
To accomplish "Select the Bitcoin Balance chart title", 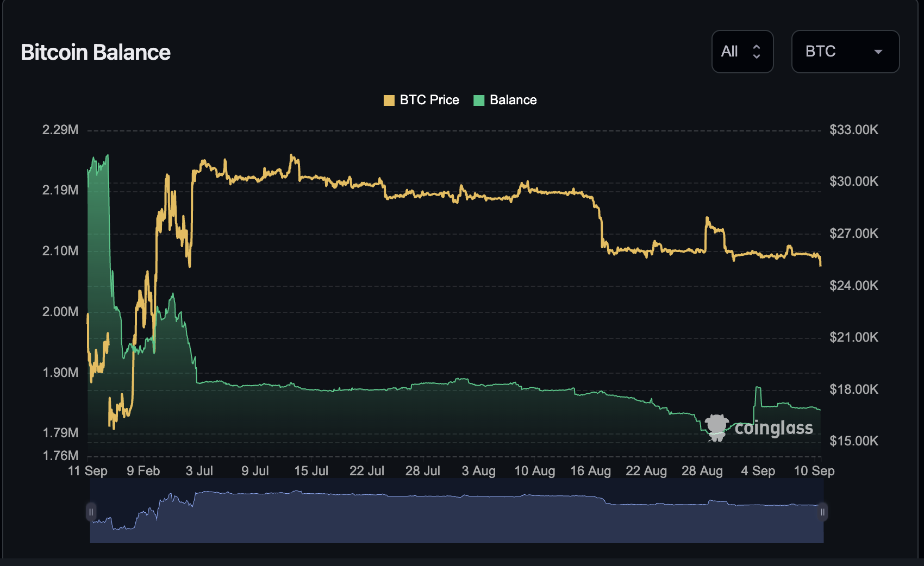I will [96, 52].
